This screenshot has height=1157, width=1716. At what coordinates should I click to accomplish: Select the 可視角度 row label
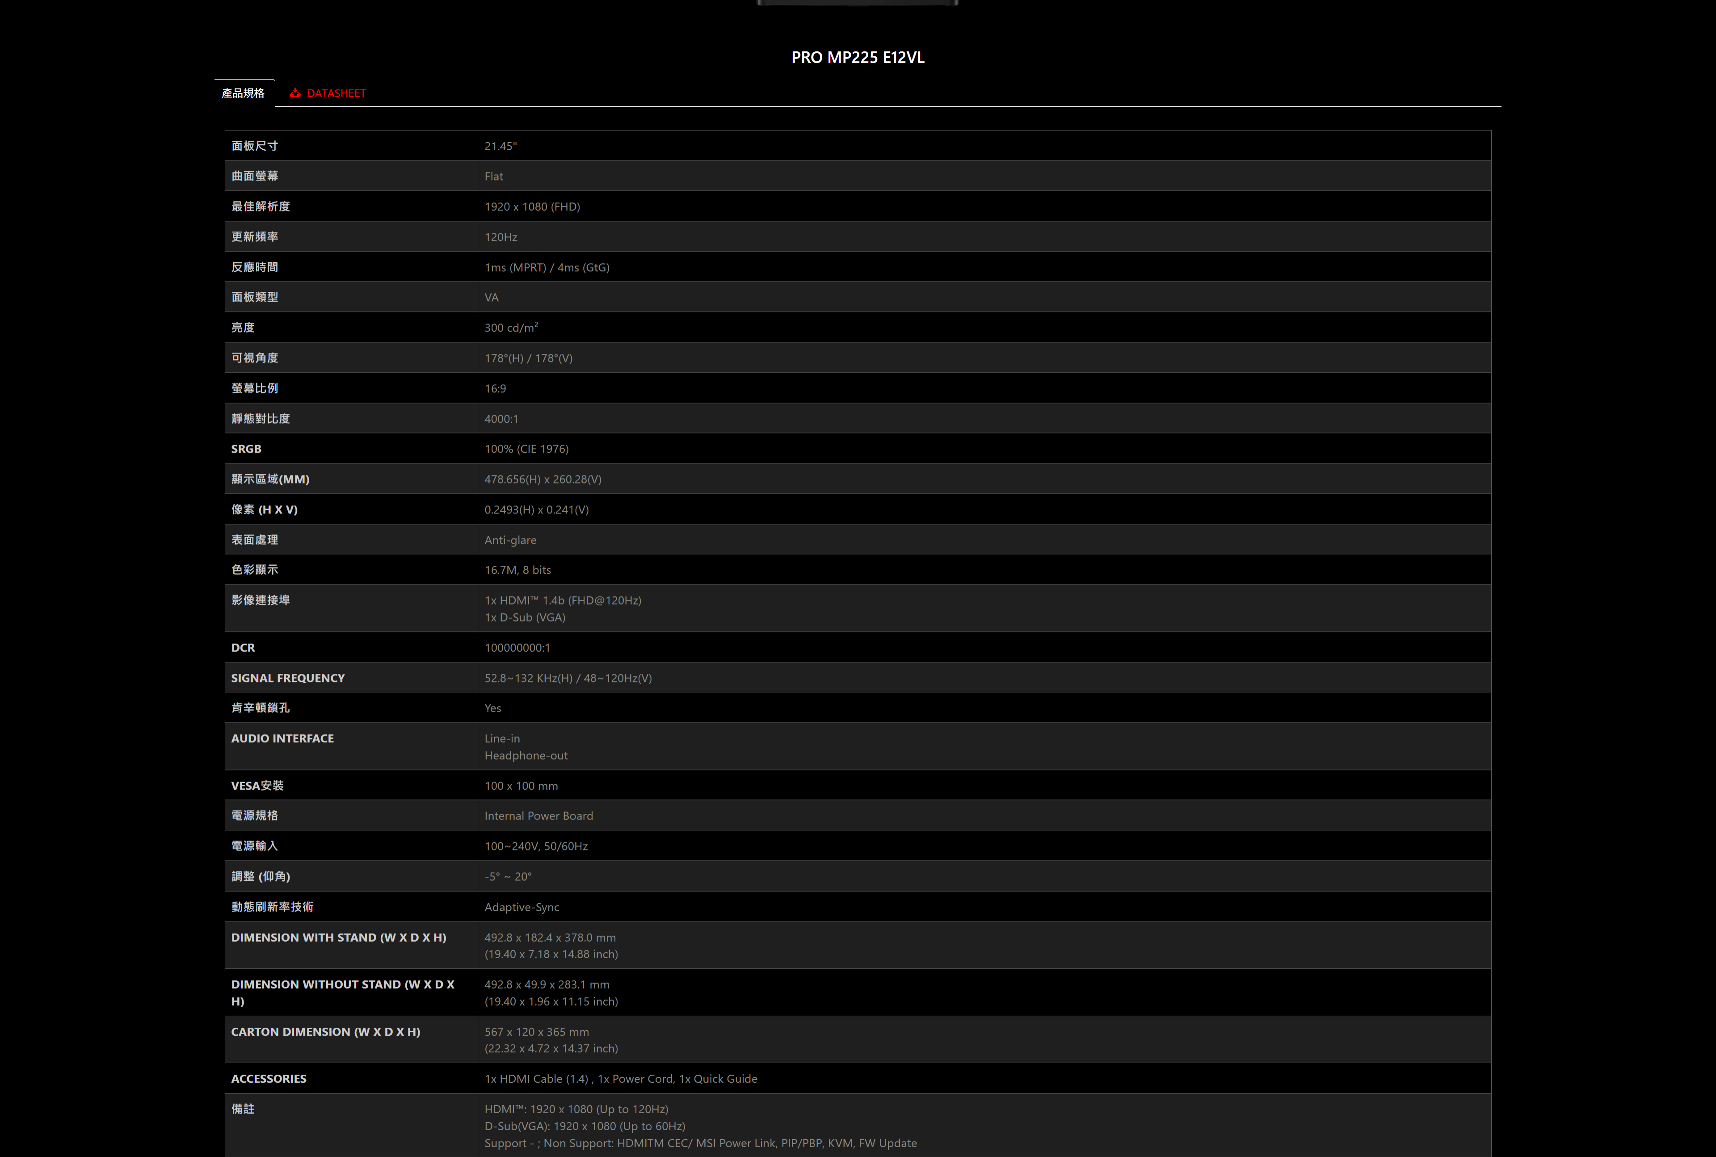tap(255, 358)
